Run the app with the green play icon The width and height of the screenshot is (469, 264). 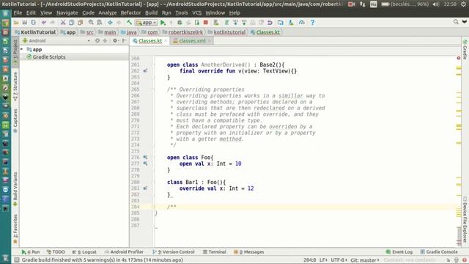pyautogui.click(x=163, y=23)
